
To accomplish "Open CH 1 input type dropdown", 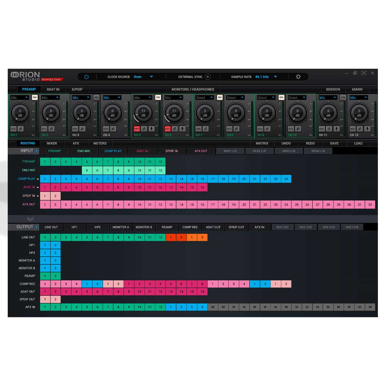I will [x=19, y=98].
